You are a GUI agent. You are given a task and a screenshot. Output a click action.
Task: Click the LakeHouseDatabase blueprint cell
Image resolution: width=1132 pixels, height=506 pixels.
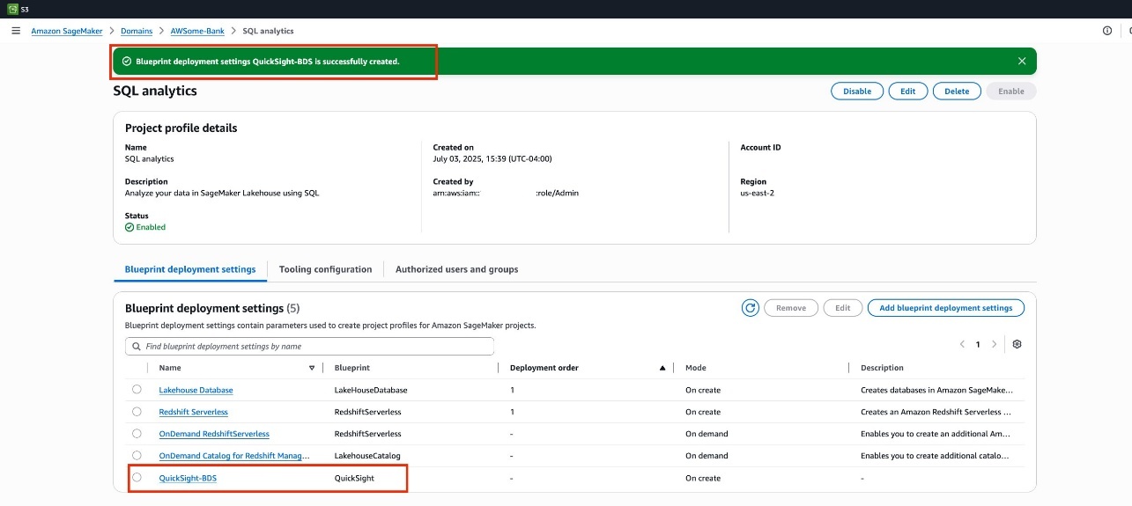tap(371, 390)
